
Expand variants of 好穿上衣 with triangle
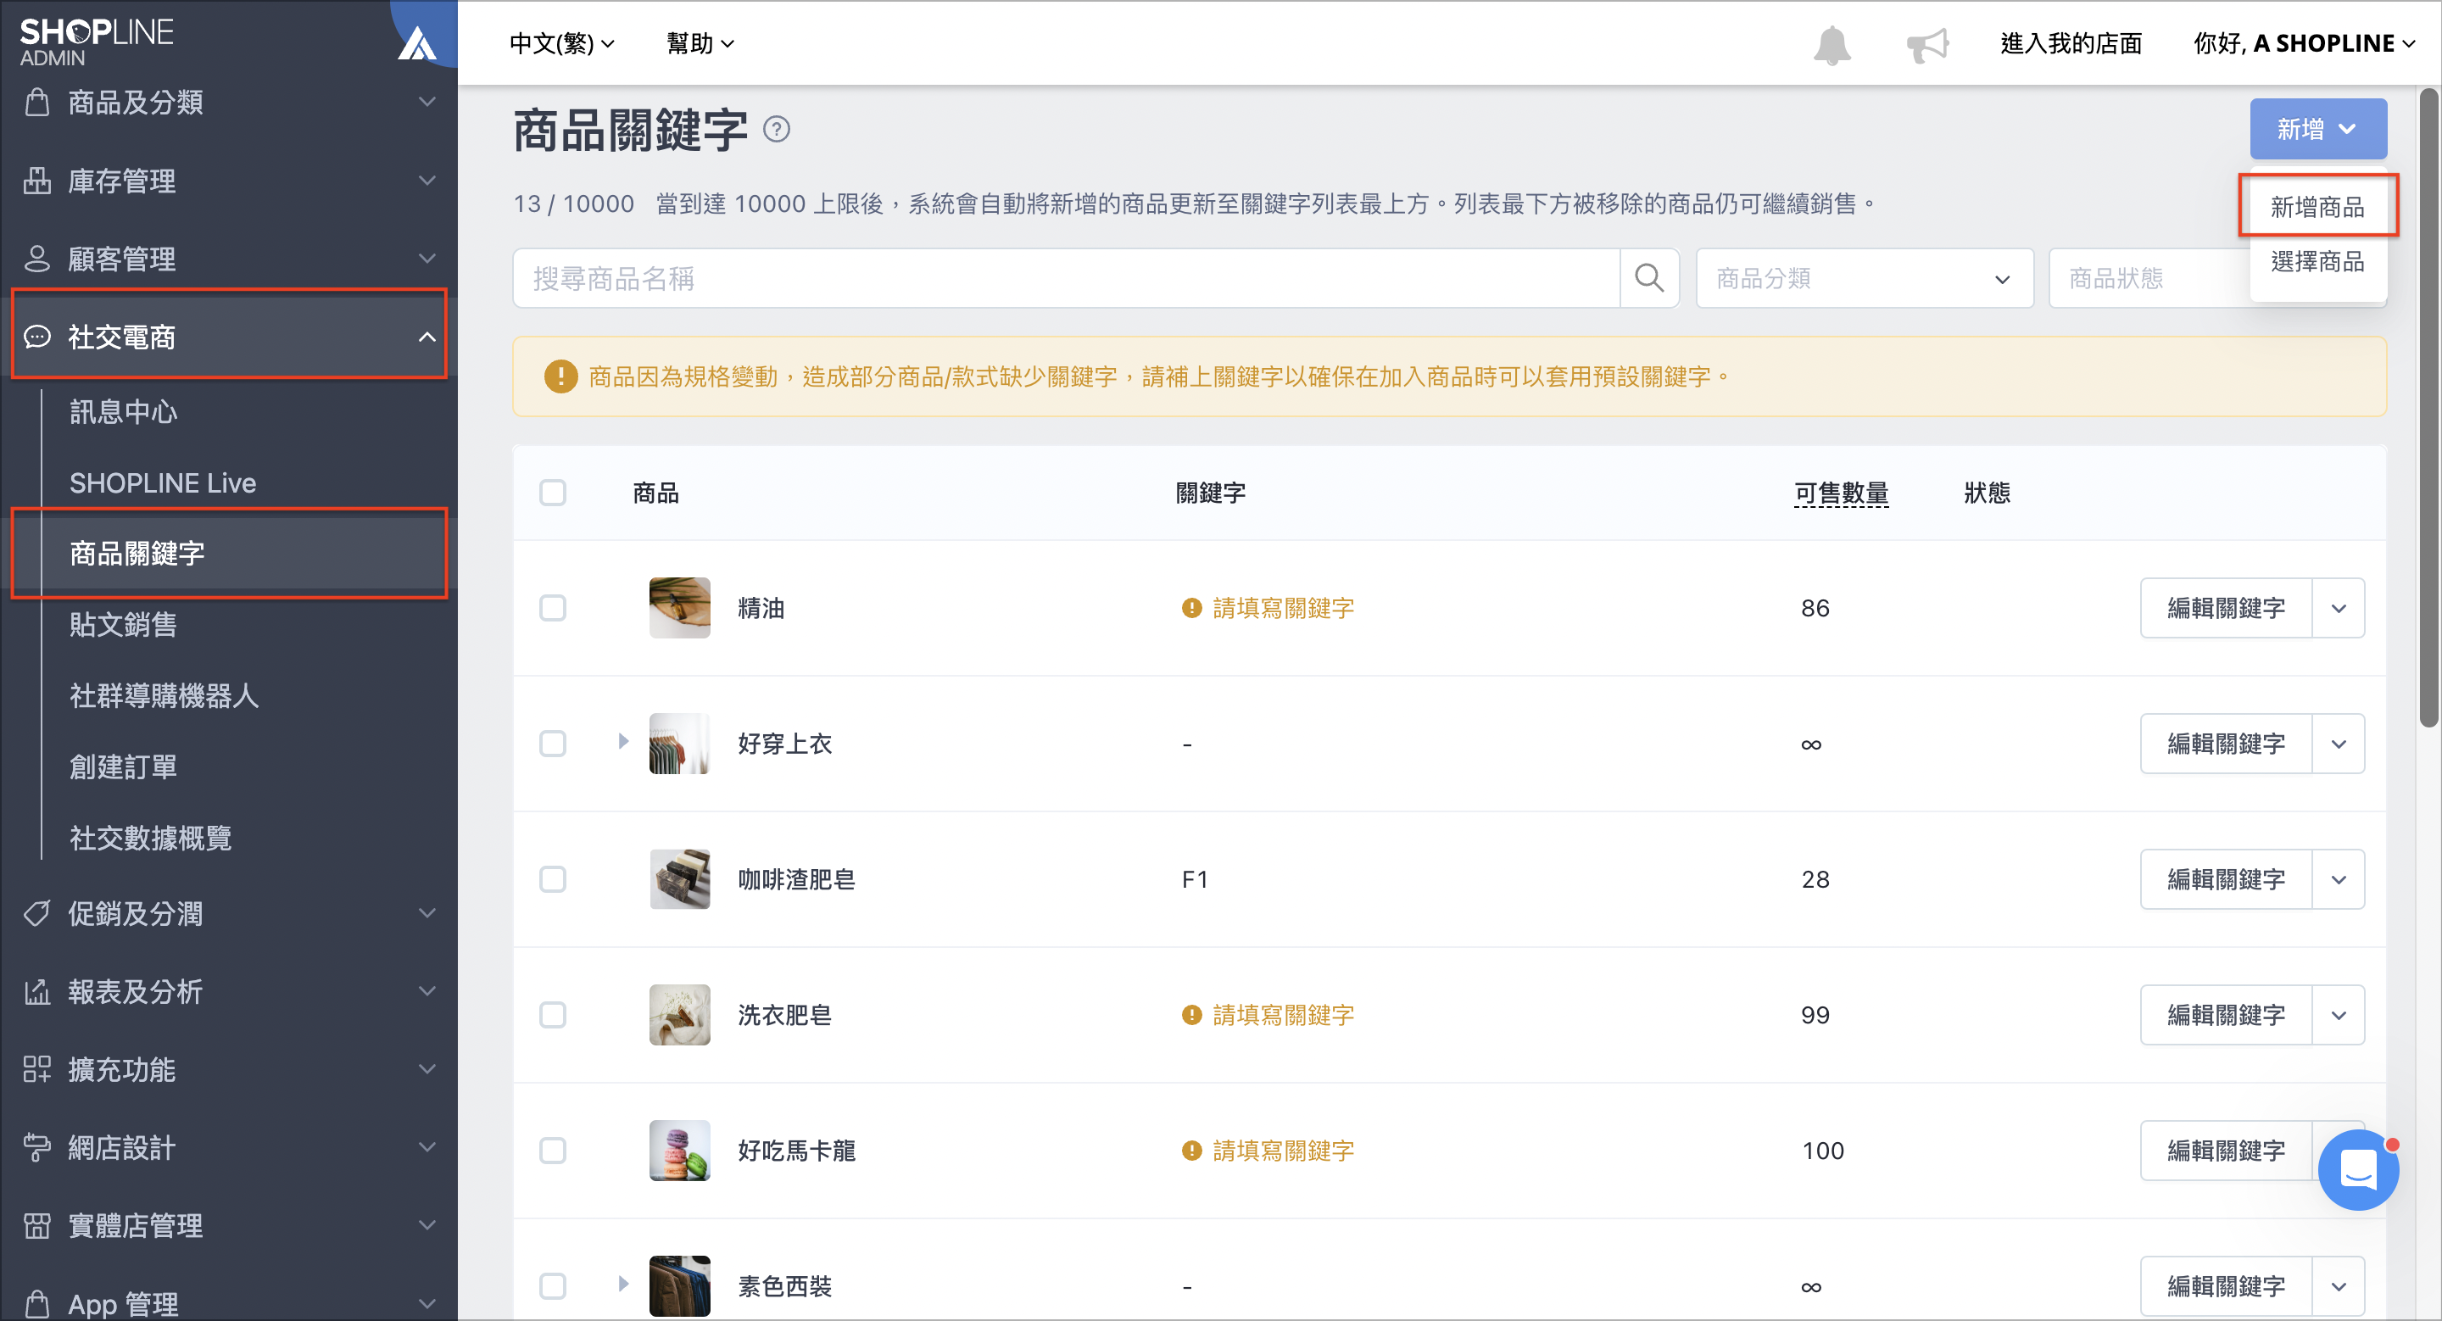623,741
